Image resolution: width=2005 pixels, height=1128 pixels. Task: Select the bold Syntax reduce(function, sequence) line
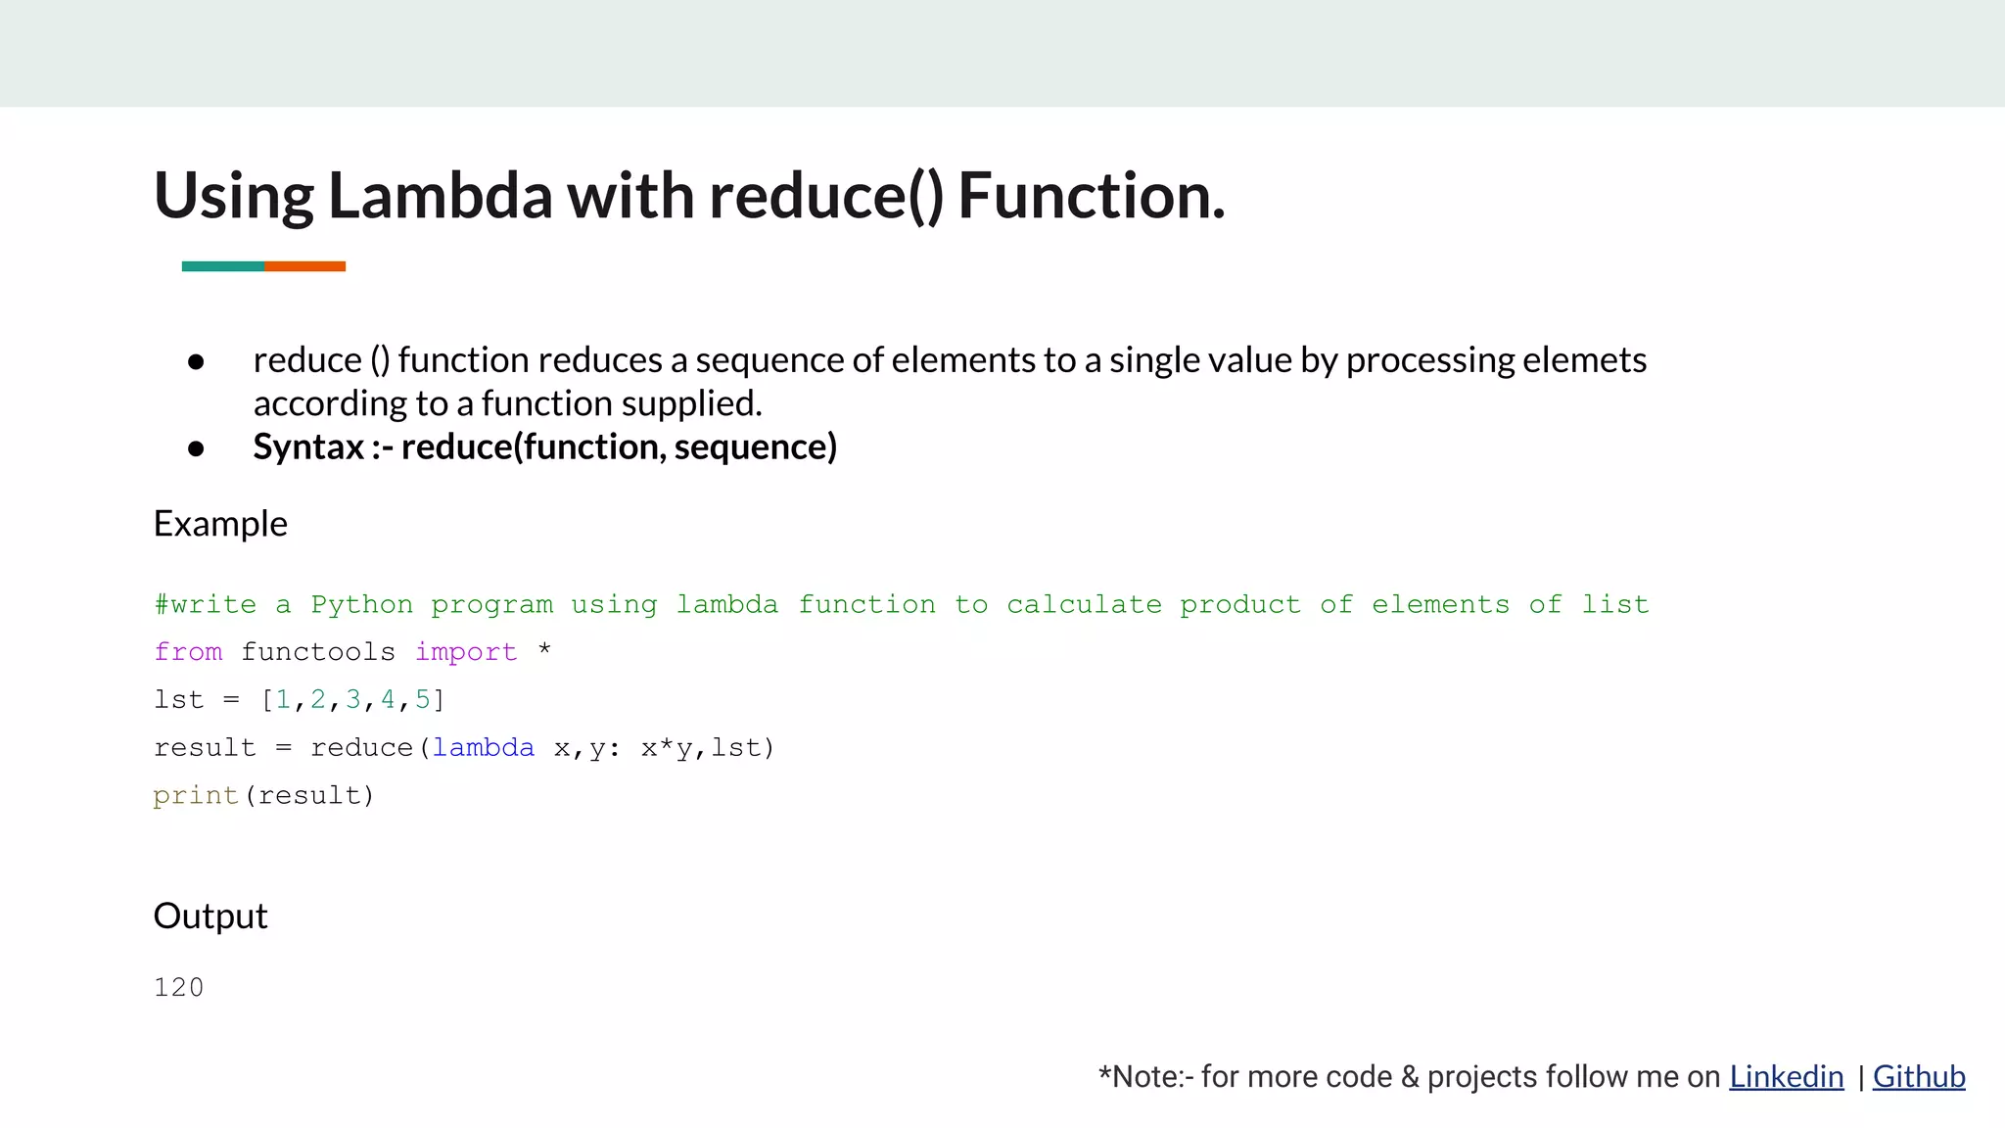click(x=544, y=446)
